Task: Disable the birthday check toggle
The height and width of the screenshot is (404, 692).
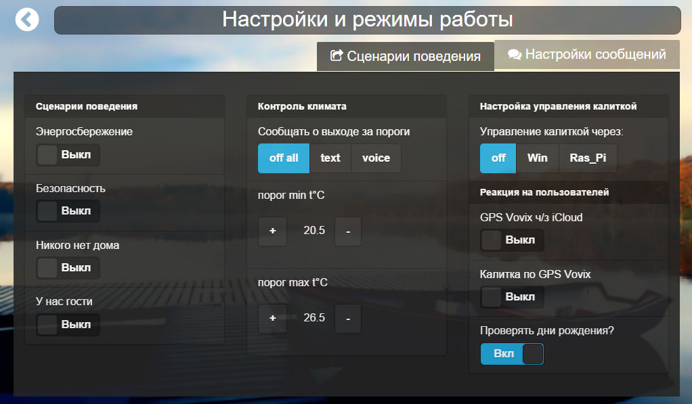Action: point(512,354)
